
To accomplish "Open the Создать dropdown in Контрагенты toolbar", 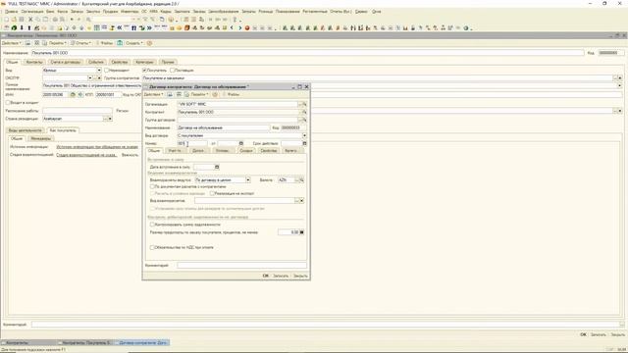I will pyautogui.click(x=134, y=43).
